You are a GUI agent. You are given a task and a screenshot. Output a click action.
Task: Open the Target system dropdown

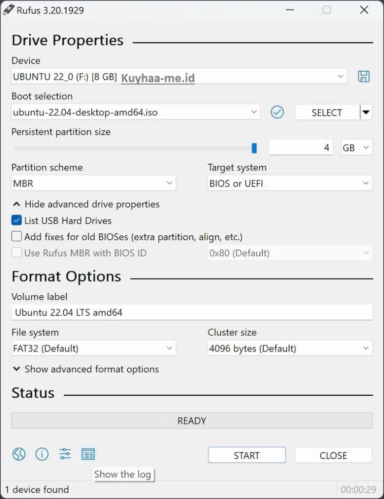point(290,184)
